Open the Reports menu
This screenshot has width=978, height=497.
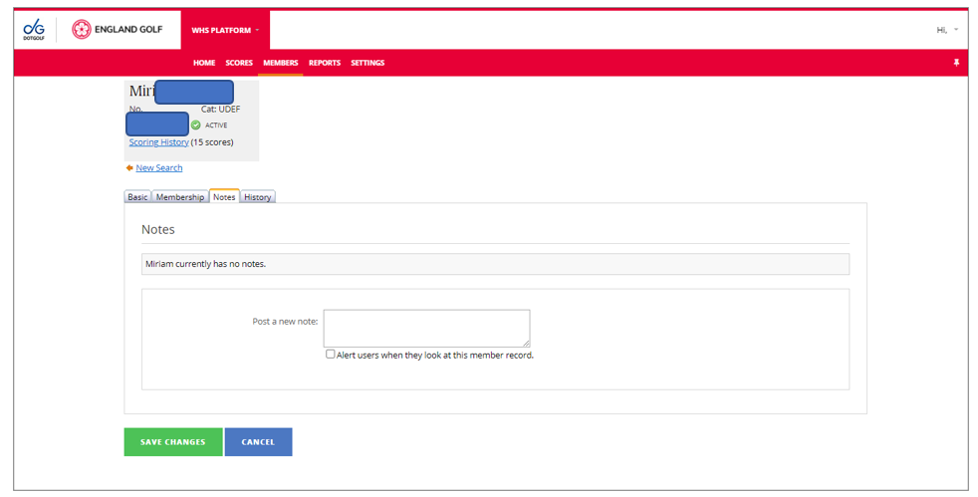pyautogui.click(x=325, y=63)
